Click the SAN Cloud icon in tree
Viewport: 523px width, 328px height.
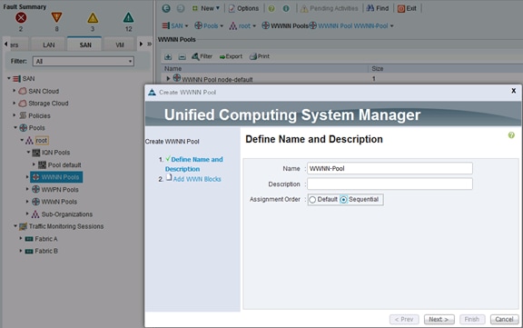pyautogui.click(x=23, y=91)
